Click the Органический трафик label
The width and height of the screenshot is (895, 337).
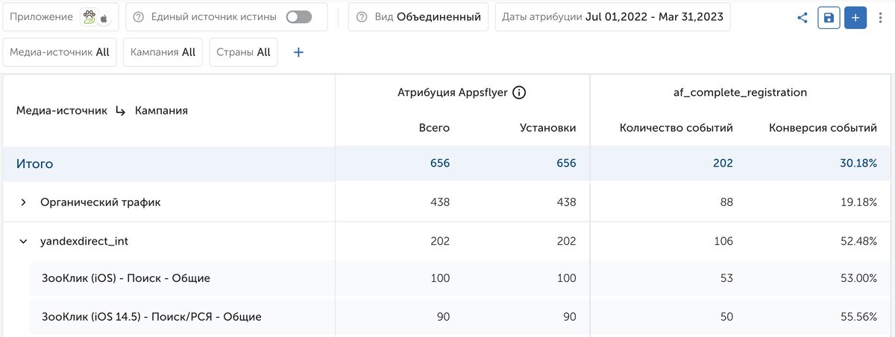tap(100, 202)
